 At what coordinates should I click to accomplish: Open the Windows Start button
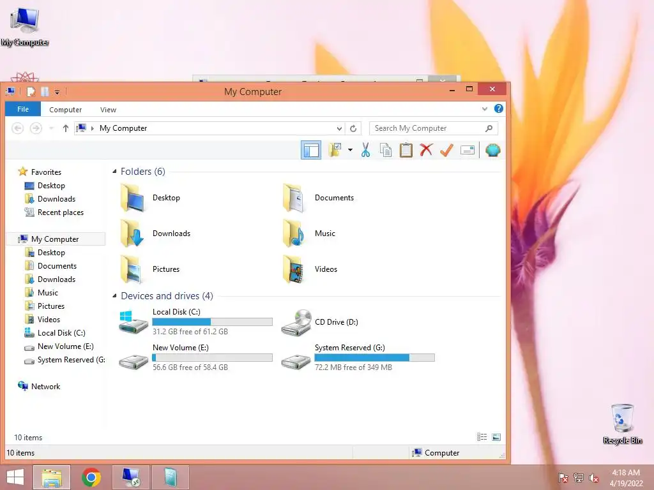coord(15,477)
